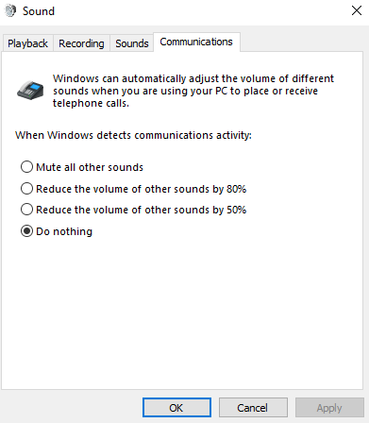The width and height of the screenshot is (369, 423).
Task: Click the 'Do nothing' label text
Action: tap(64, 231)
